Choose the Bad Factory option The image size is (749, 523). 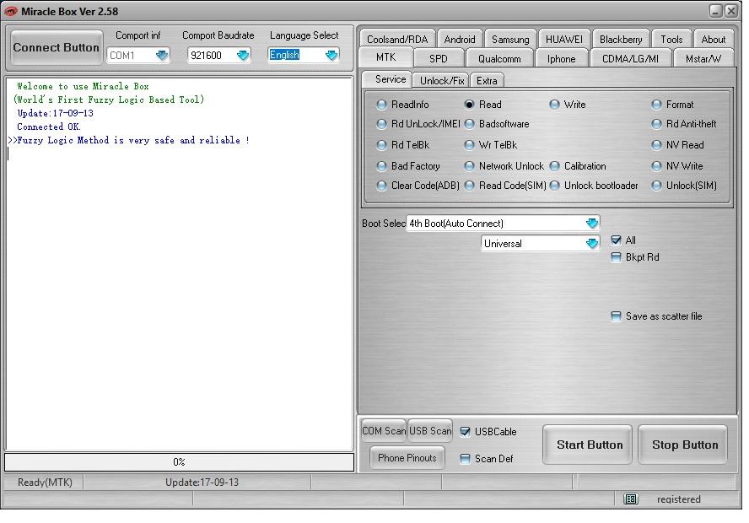409,166
